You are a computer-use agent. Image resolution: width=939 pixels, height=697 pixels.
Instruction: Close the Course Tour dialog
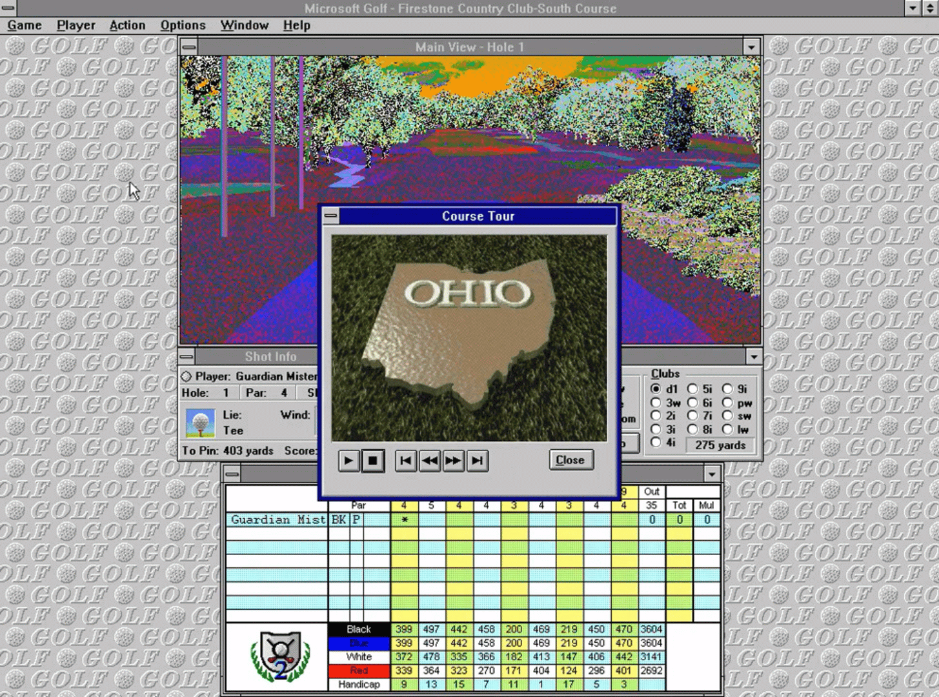[570, 460]
